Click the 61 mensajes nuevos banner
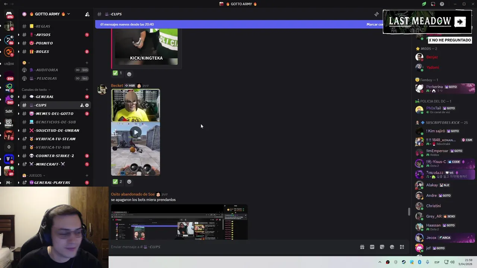Image resolution: width=477 pixels, height=268 pixels. click(238, 24)
